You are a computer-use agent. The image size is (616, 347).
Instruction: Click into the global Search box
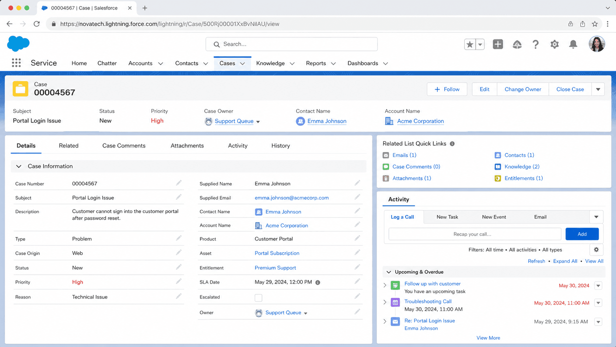[x=291, y=44]
